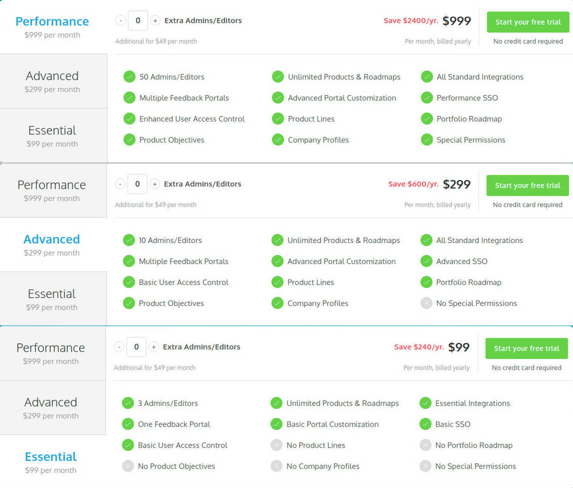Click the 'Advanced SSO' feature label

coord(461,261)
